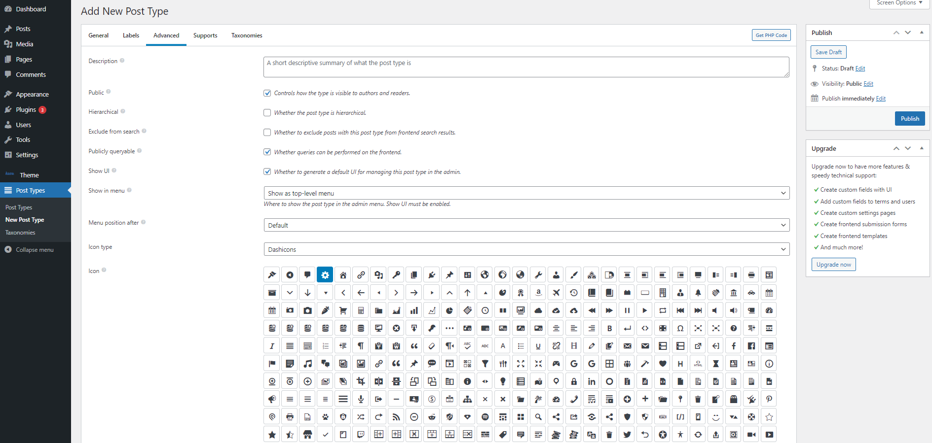
Task: Choose the palm tree dashicon
Action: (538, 399)
